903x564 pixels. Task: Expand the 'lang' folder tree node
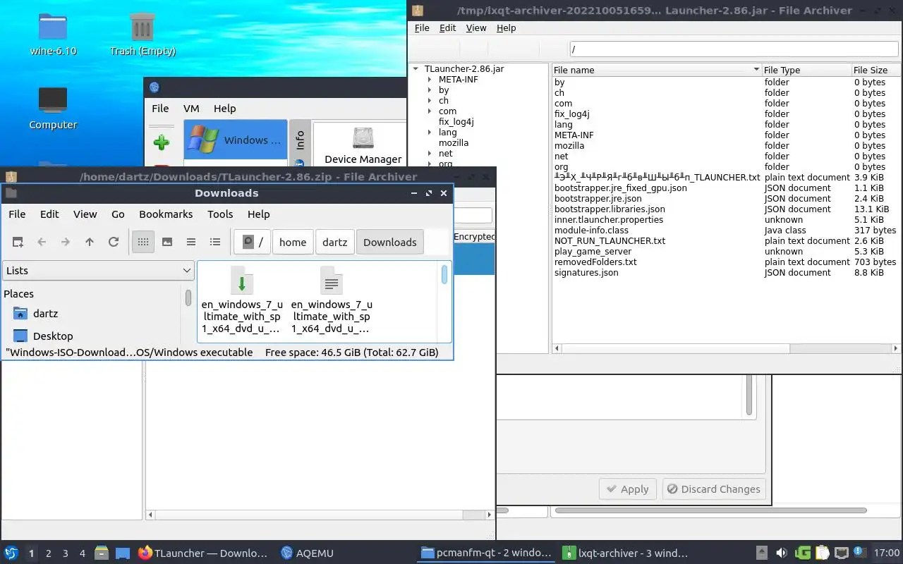(x=430, y=133)
